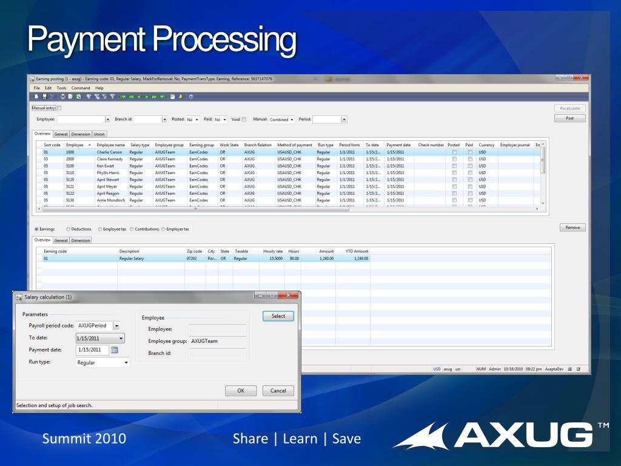Screen dimensions: 621x466
Task: Click the Salary calculation dialog title icon
Action: (x=19, y=297)
